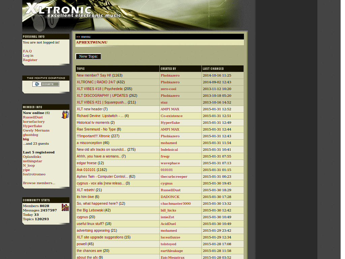View creator profile isnieZot
This screenshot has width=345, height=259.
[x=167, y=217]
